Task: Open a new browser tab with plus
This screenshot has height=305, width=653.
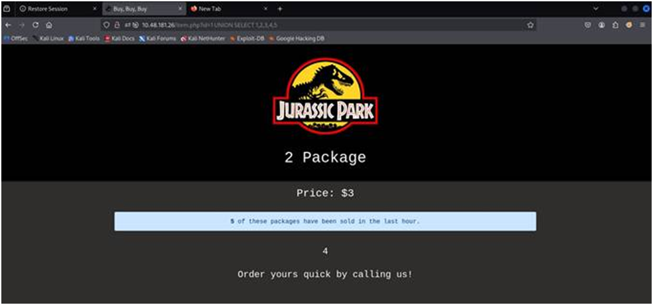Action: [279, 9]
